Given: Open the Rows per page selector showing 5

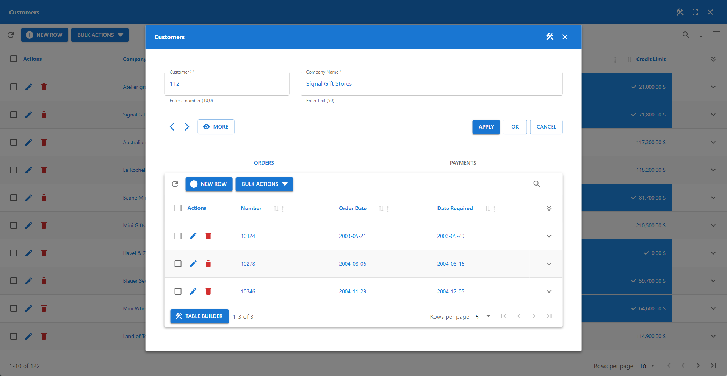Looking at the screenshot, I should (482, 316).
